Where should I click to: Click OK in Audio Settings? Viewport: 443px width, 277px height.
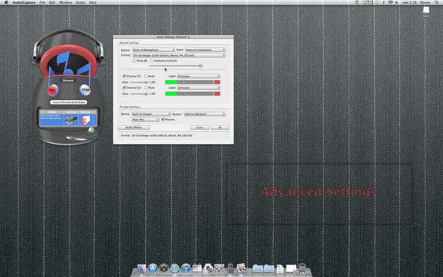click(220, 127)
